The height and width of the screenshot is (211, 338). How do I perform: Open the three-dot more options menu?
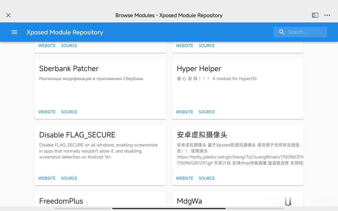click(x=327, y=15)
